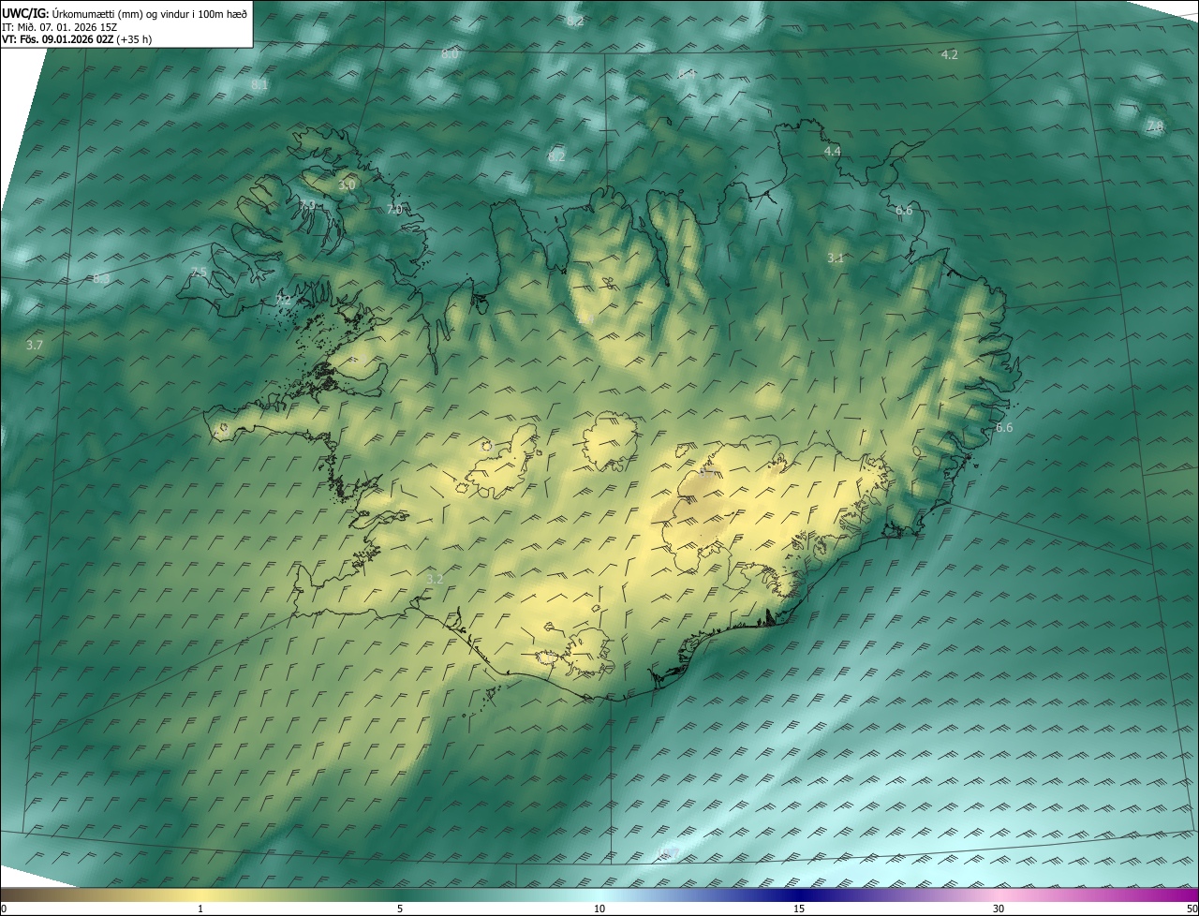Click the 50 tick on the color scale
This screenshot has width=1199, height=916.
pos(1192,909)
